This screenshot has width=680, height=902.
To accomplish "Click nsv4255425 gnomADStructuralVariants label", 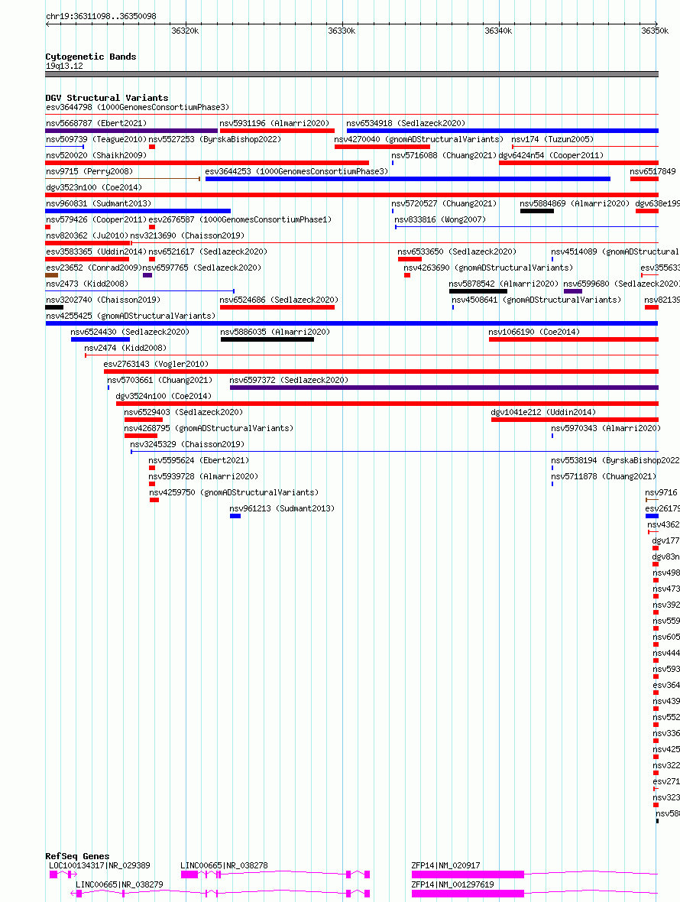I will [x=131, y=316].
